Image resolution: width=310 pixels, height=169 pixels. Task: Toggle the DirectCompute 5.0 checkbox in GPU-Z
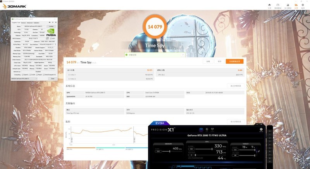coord(44,74)
